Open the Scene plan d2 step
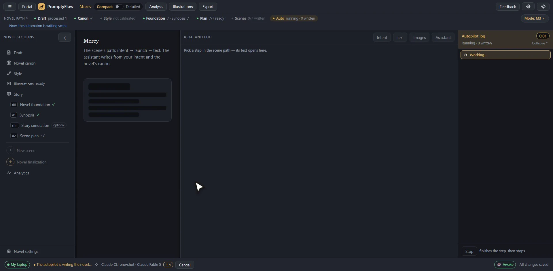553x271 pixels. [37, 136]
